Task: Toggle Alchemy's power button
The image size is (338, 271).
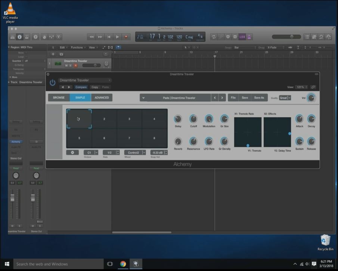Action: (x=52, y=82)
